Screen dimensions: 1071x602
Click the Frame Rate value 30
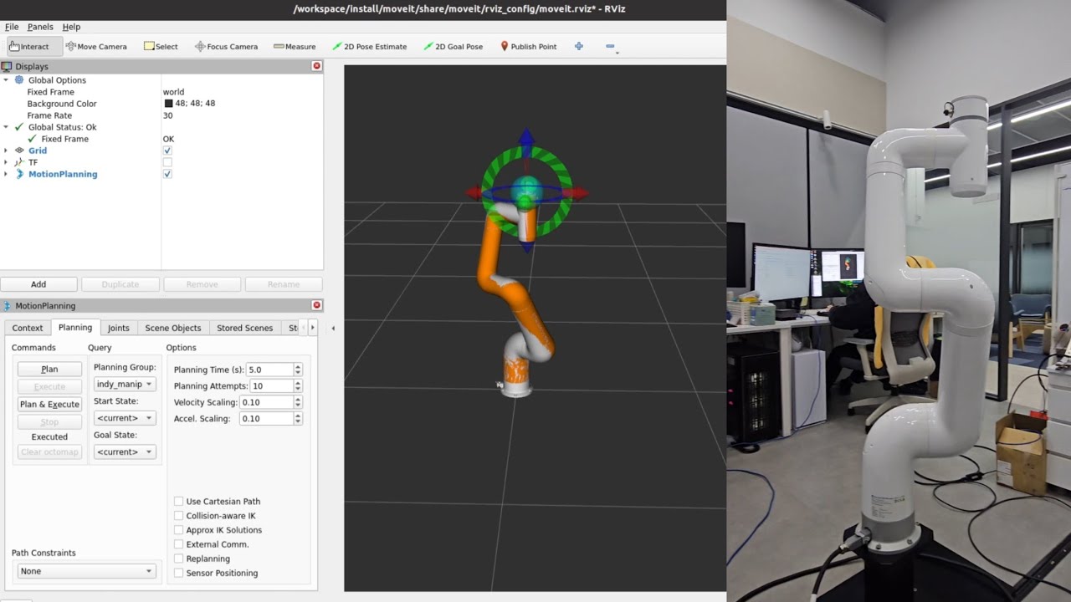(168, 115)
